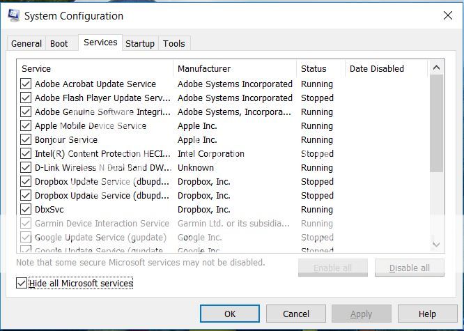Screen dimensions: 464x331
Task: Uncheck Intel(R) Content Protection HECI checkbox
Action: click(26, 154)
